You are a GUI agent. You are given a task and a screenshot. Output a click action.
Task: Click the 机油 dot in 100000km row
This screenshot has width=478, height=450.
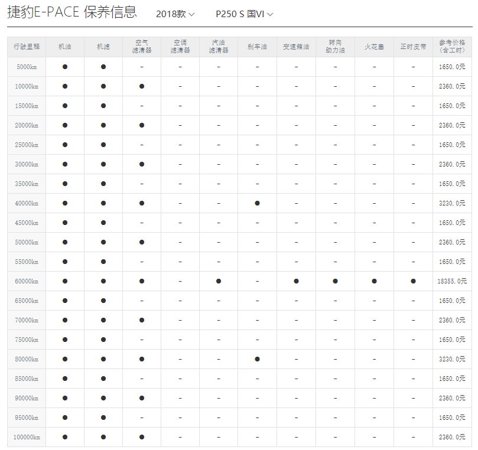65,437
